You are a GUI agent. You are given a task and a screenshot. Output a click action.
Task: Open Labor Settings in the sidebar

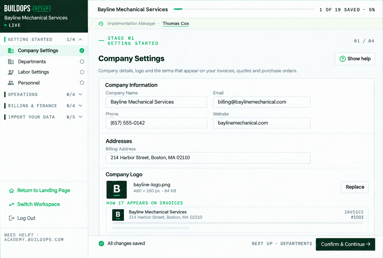44,72
